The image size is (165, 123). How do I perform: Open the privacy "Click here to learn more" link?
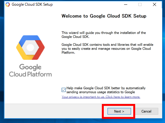click(123, 97)
